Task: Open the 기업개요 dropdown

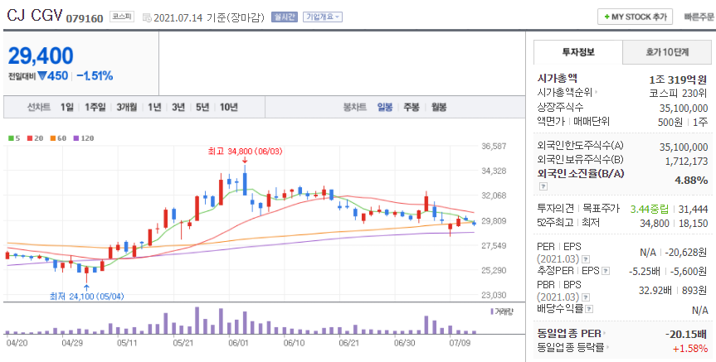Action: click(x=323, y=17)
